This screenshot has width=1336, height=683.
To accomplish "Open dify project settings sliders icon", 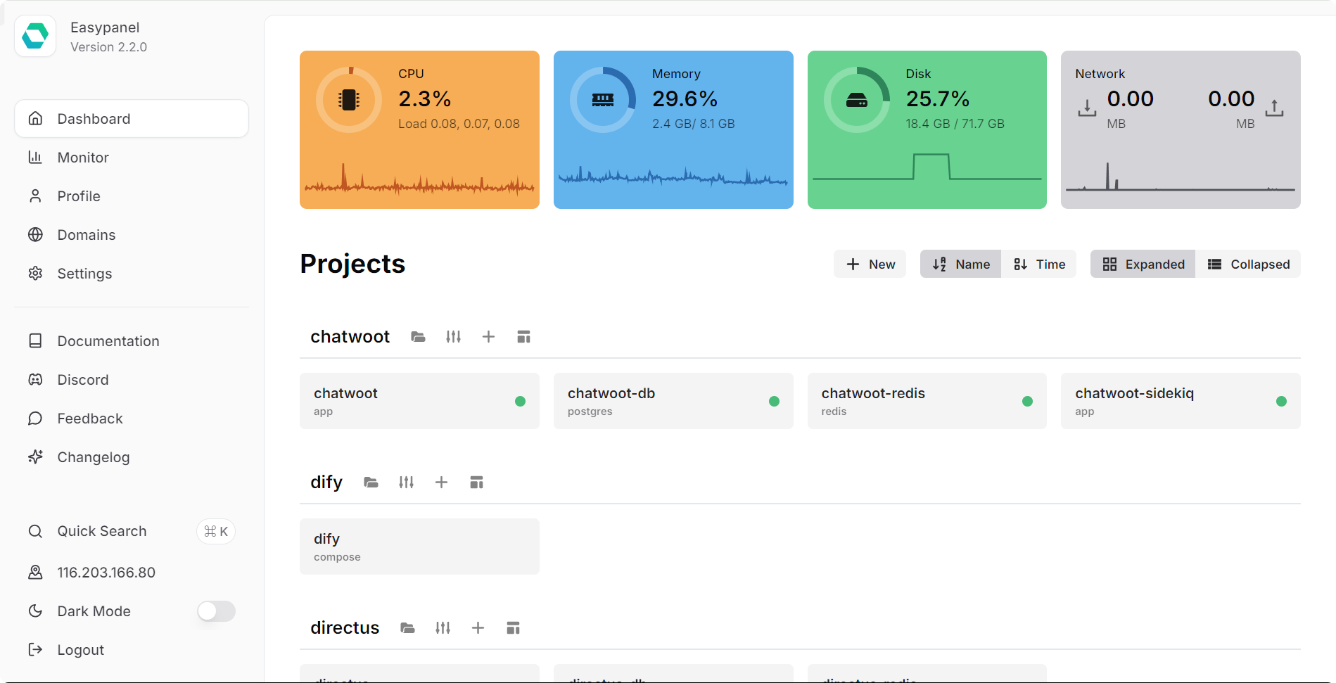I will click(x=406, y=483).
